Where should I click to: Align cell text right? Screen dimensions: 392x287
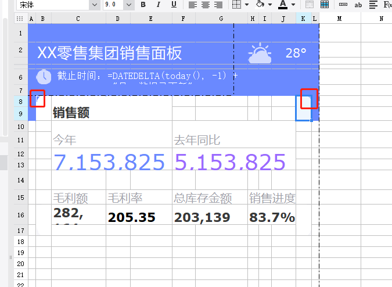tap(218, 5)
